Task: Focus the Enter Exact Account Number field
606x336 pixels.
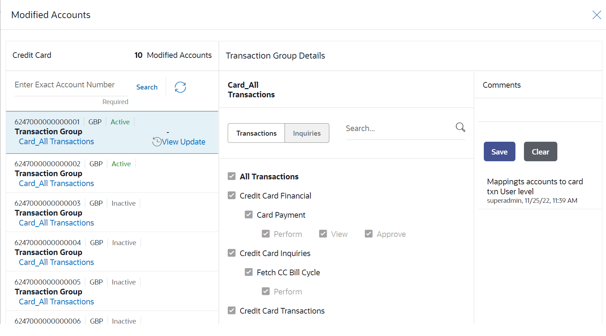Action: click(71, 85)
